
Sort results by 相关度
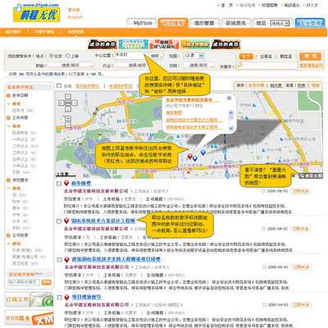click(276, 85)
